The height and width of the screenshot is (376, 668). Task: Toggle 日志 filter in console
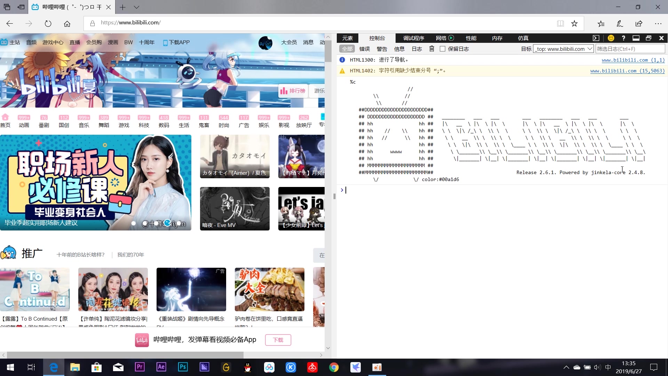417,49
